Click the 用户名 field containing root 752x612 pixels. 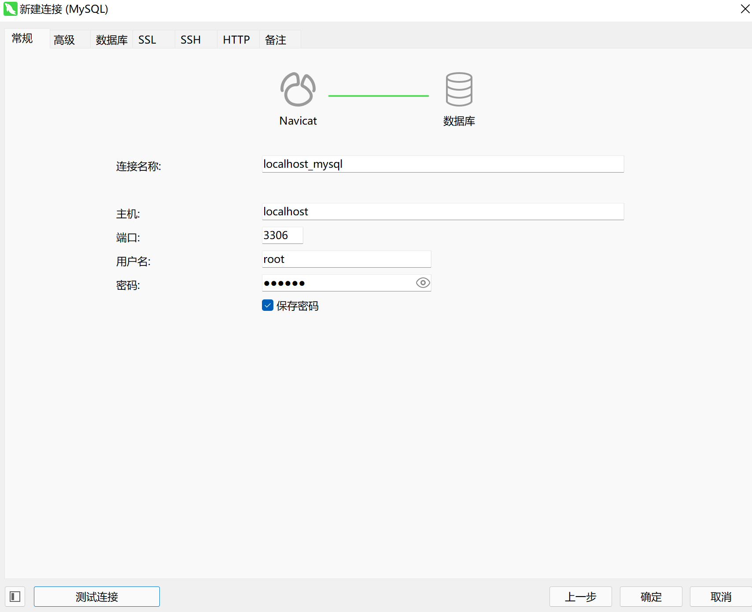[347, 259]
